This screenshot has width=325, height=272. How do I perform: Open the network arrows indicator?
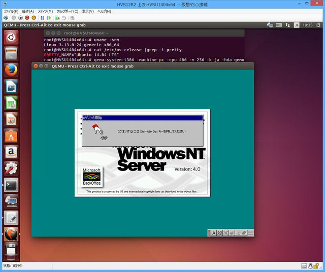pyautogui.click(x=287, y=25)
